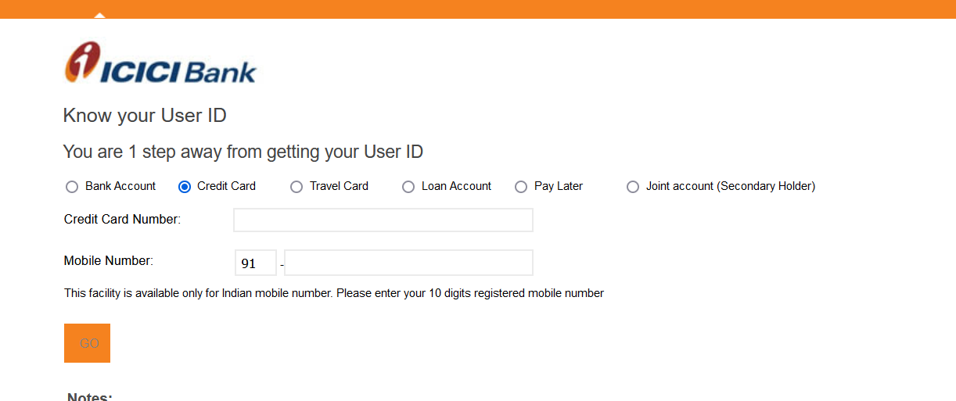The height and width of the screenshot is (401, 956).
Task: Click the ICICI Bank round 'i' emblem
Action: tap(81, 62)
